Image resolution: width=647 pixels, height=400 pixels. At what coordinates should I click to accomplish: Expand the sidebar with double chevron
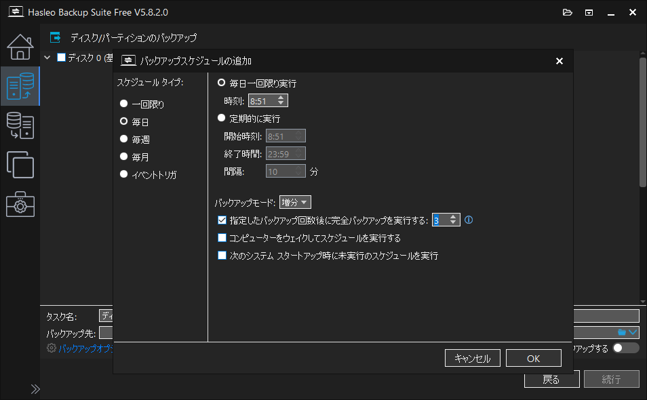(x=35, y=389)
